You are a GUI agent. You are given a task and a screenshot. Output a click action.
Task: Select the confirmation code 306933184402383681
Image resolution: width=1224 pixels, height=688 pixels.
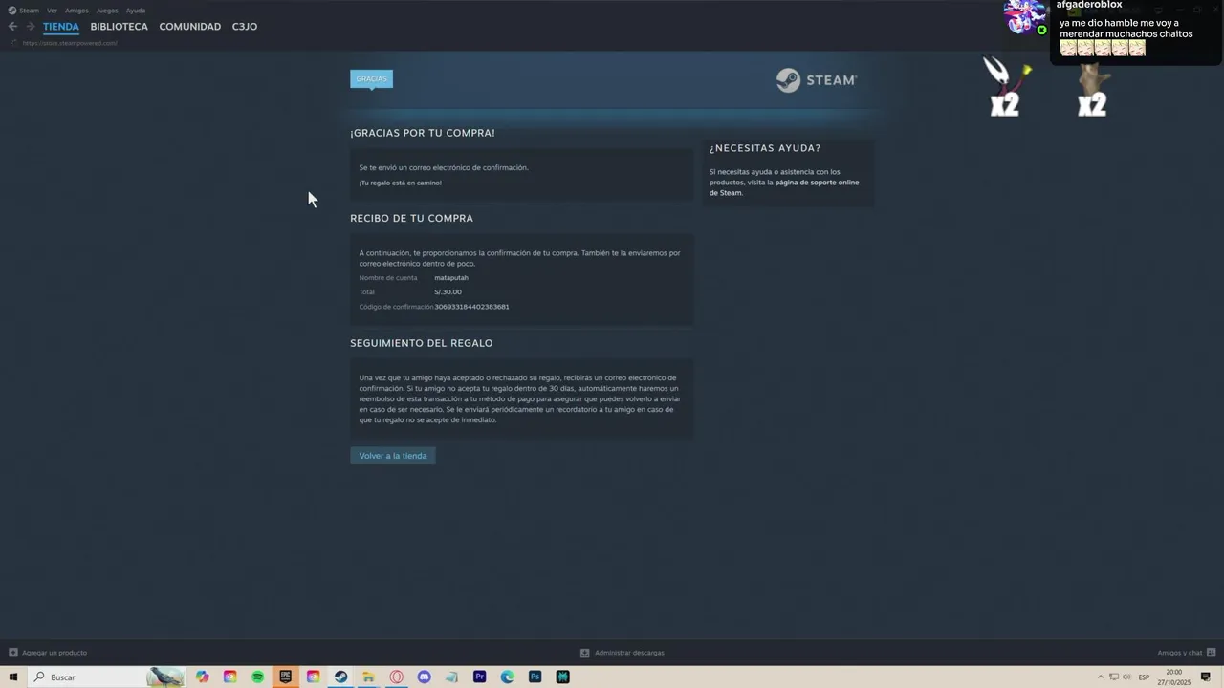coord(471,307)
